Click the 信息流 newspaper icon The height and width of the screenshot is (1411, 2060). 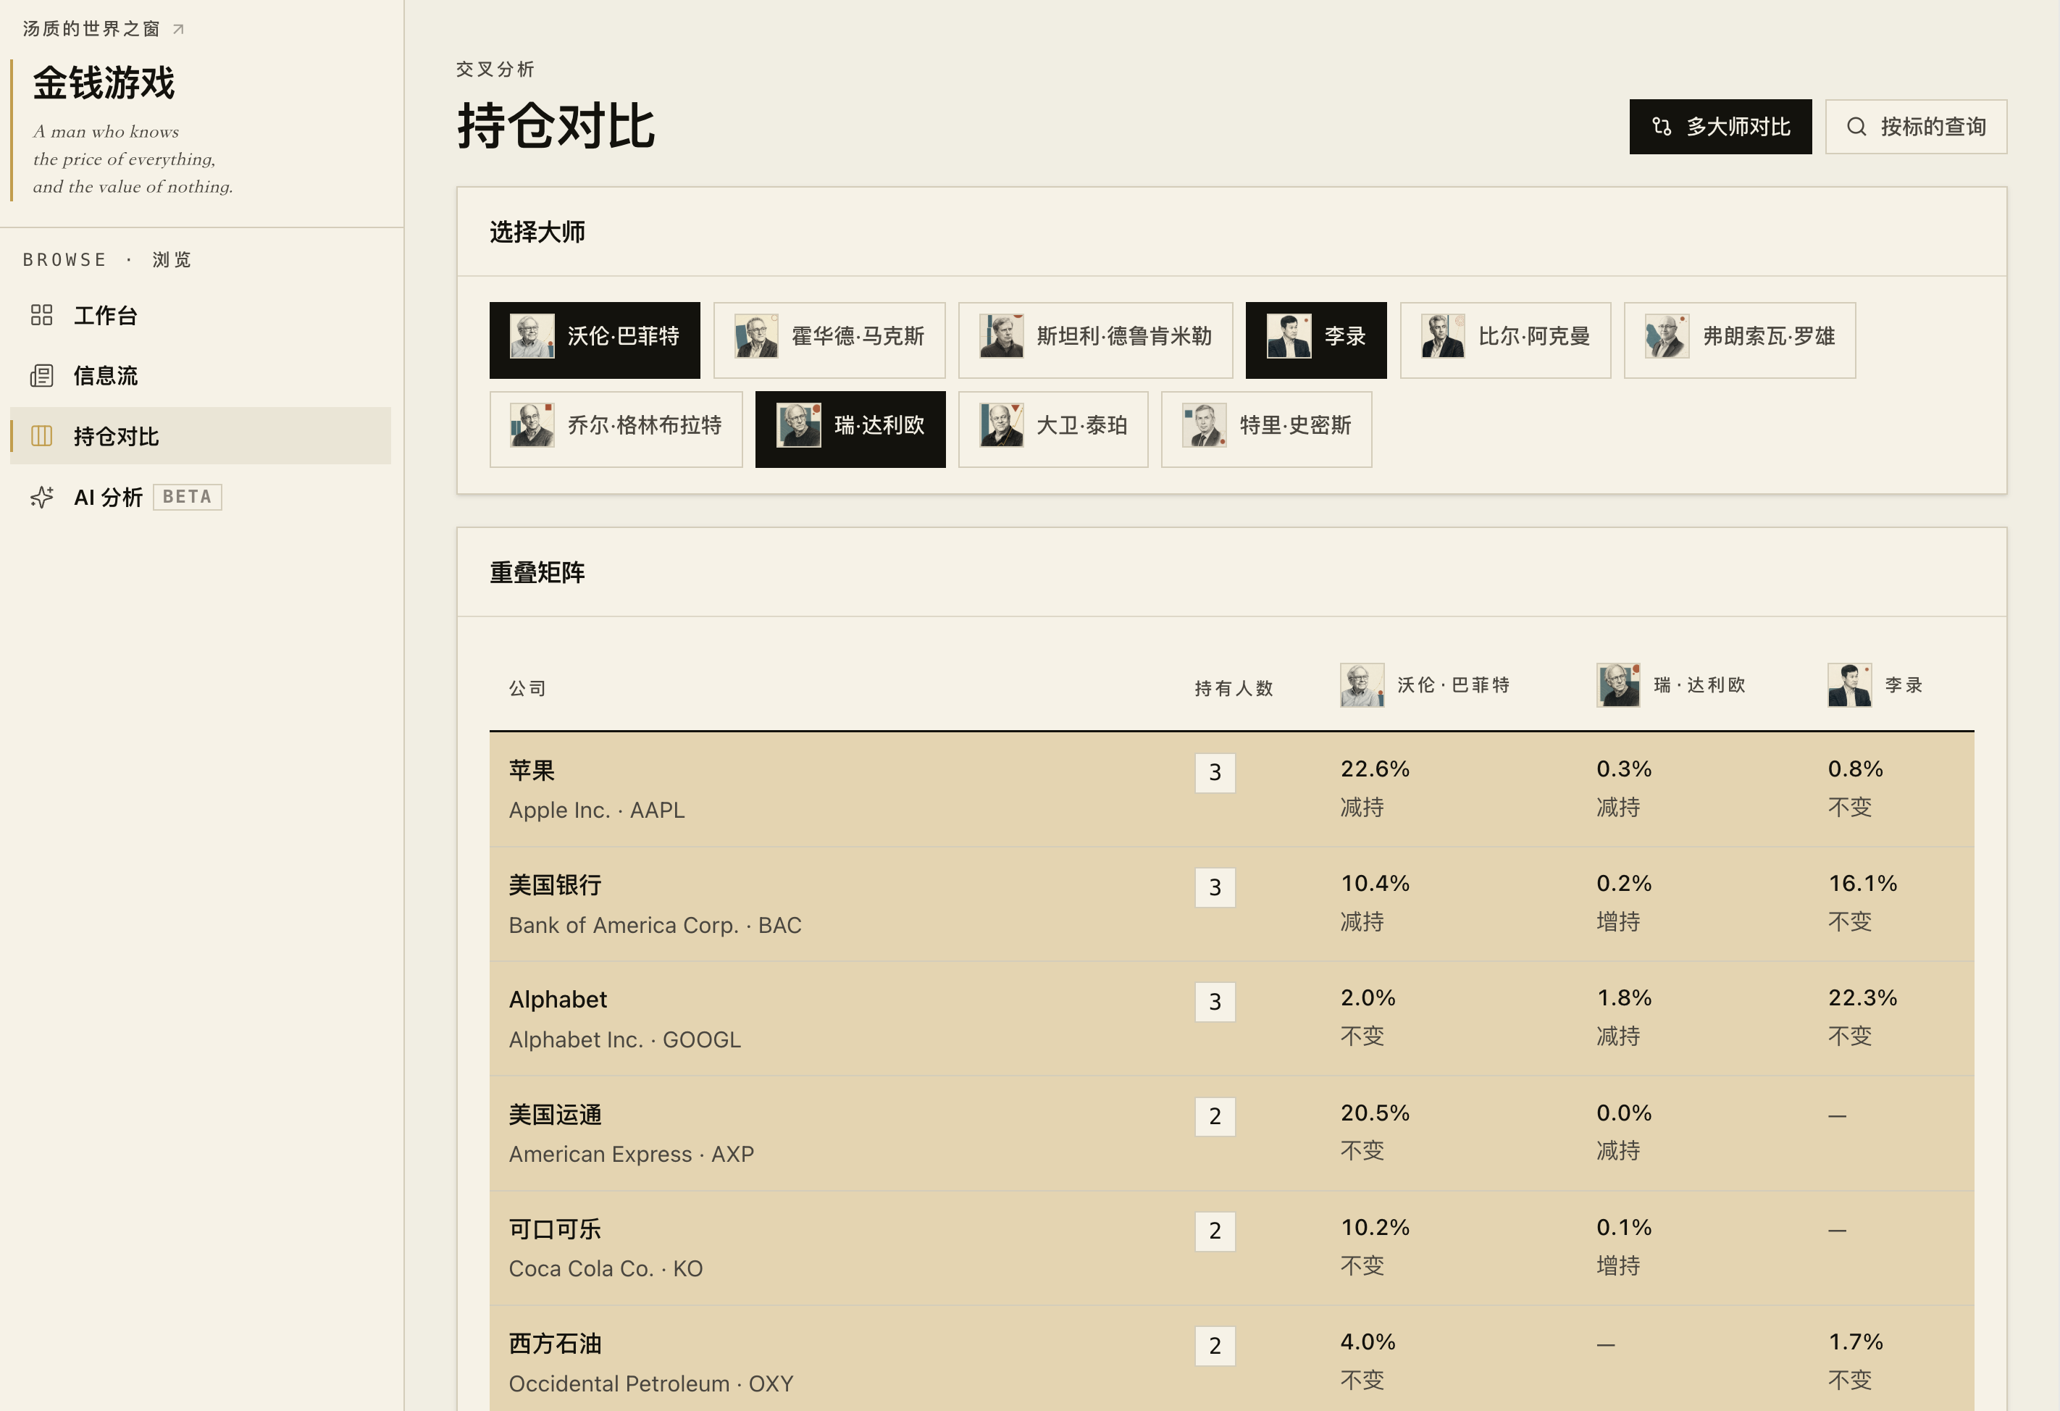[42, 376]
